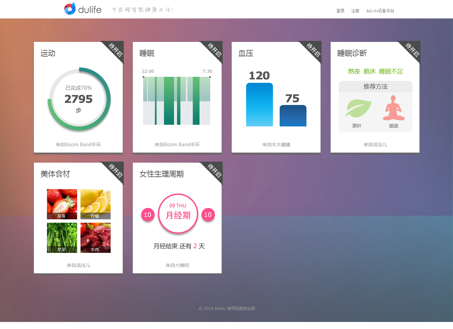Select the yoga (瑜伽) figure icon
This screenshot has width=453, height=329.
pos(394,108)
